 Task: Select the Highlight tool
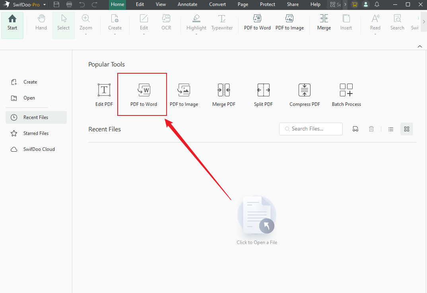pos(196,22)
